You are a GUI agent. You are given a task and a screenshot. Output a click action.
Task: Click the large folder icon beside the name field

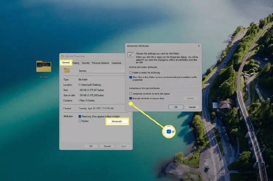coord(67,70)
